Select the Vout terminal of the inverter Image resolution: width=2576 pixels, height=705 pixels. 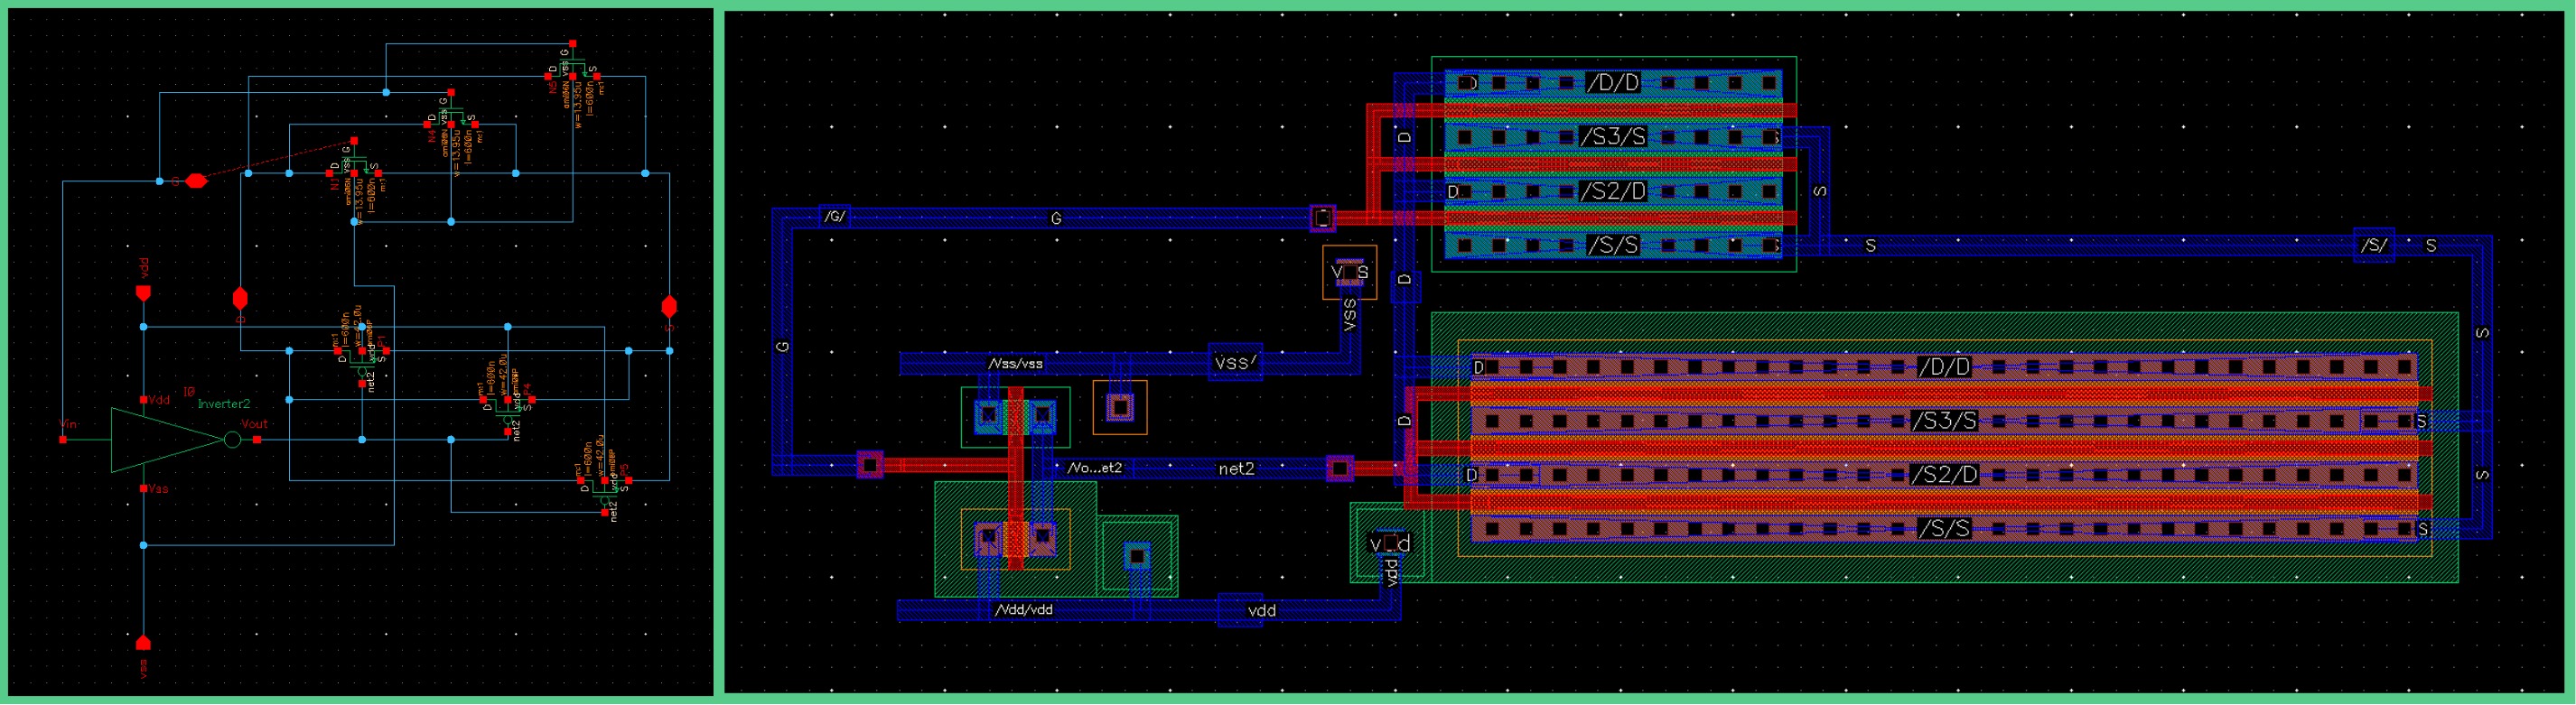click(257, 439)
